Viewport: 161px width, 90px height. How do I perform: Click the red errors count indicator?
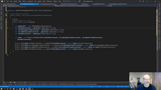(11, 82)
